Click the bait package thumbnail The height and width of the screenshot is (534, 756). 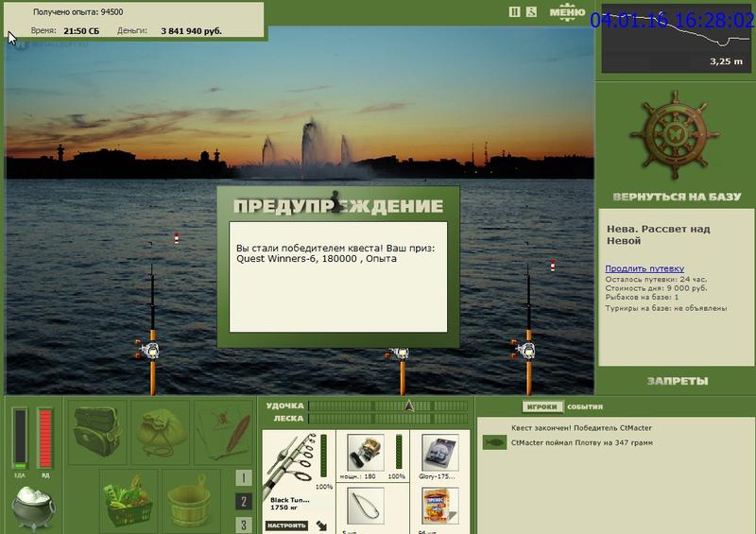[439, 506]
